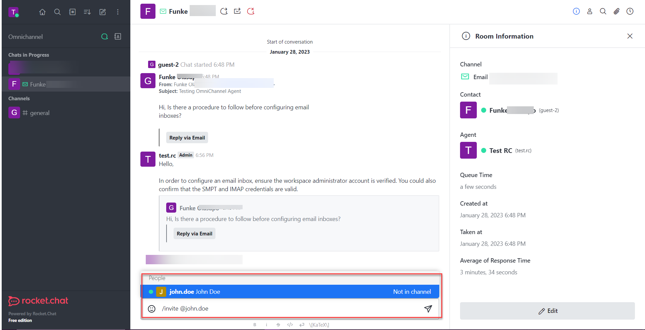
Task: Click the "Free edition" label
Action: (20, 321)
